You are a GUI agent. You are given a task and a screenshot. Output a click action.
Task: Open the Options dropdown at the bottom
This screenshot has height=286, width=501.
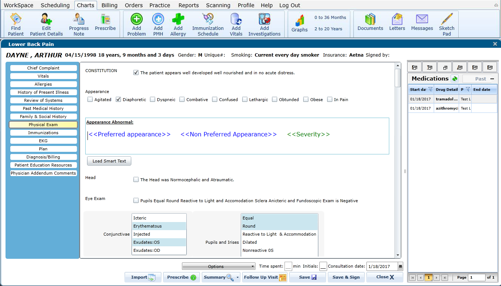click(218, 266)
